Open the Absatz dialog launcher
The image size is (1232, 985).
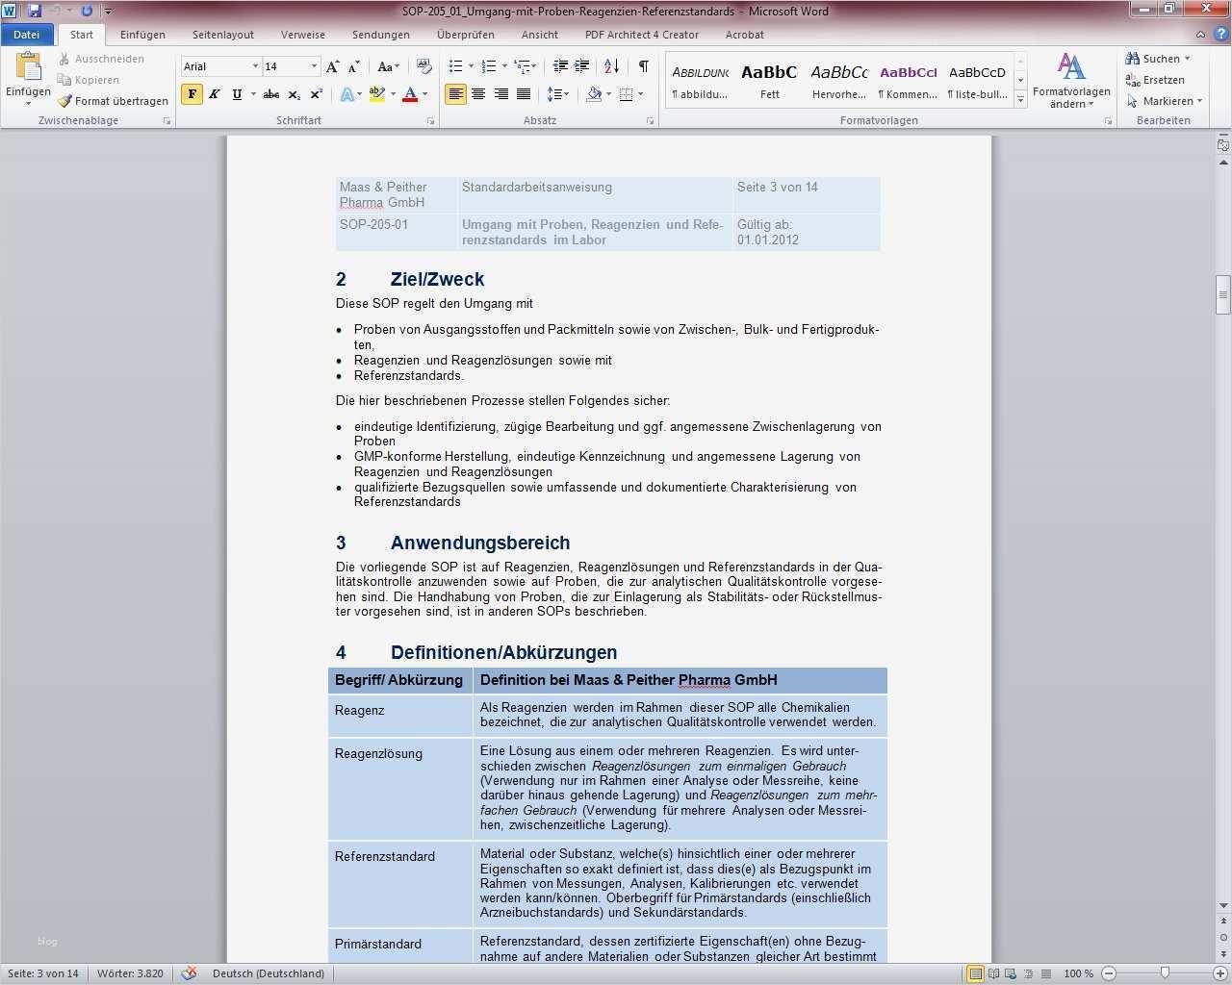(651, 121)
